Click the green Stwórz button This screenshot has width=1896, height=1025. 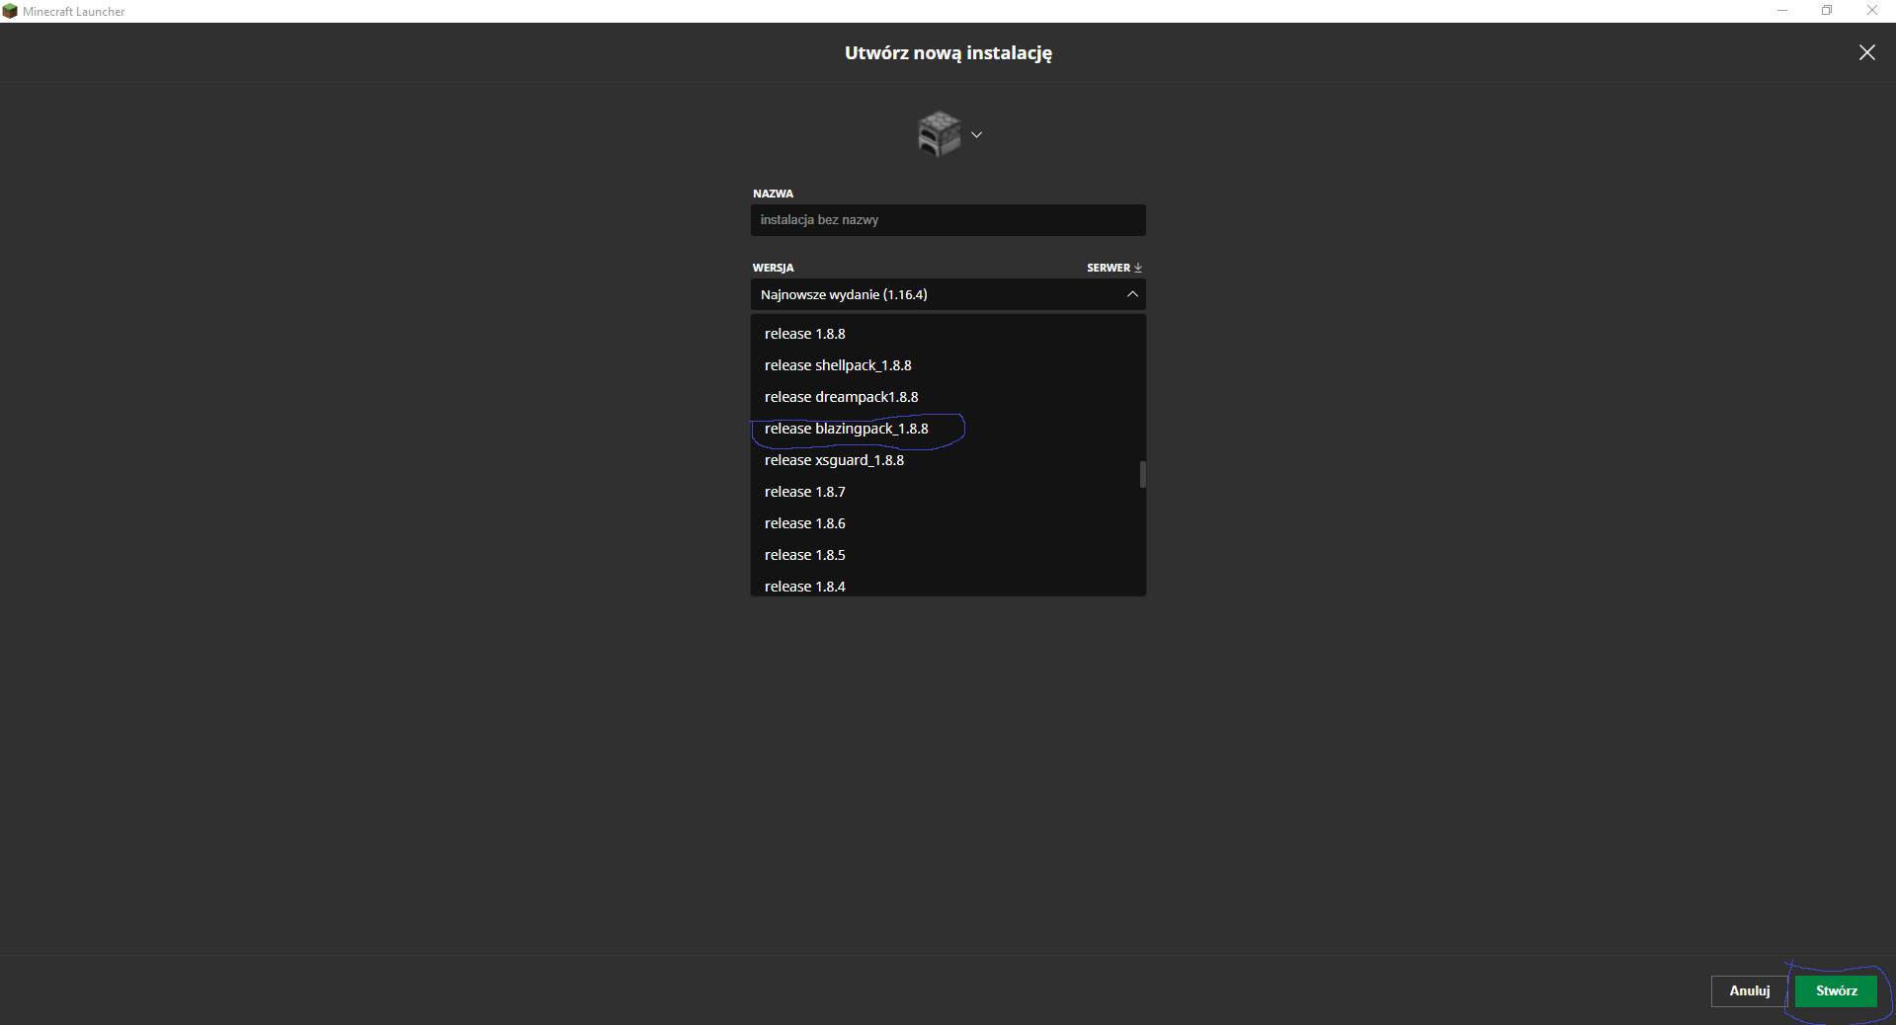point(1836,990)
